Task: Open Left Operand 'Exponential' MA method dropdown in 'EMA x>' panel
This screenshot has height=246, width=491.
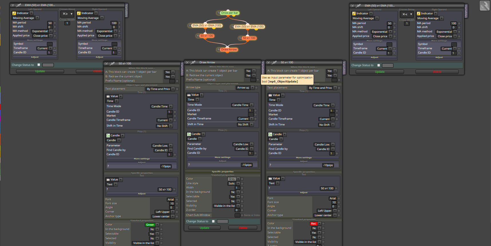Action: [42, 31]
